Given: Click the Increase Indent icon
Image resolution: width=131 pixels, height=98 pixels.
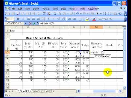Looking at the screenshot, I should click(74, 19).
